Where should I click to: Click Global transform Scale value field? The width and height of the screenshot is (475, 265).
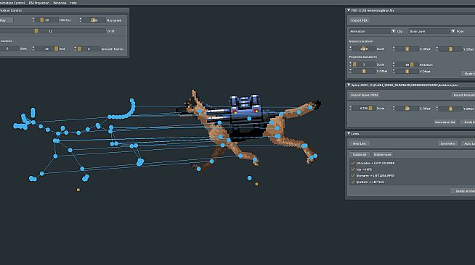(364, 49)
